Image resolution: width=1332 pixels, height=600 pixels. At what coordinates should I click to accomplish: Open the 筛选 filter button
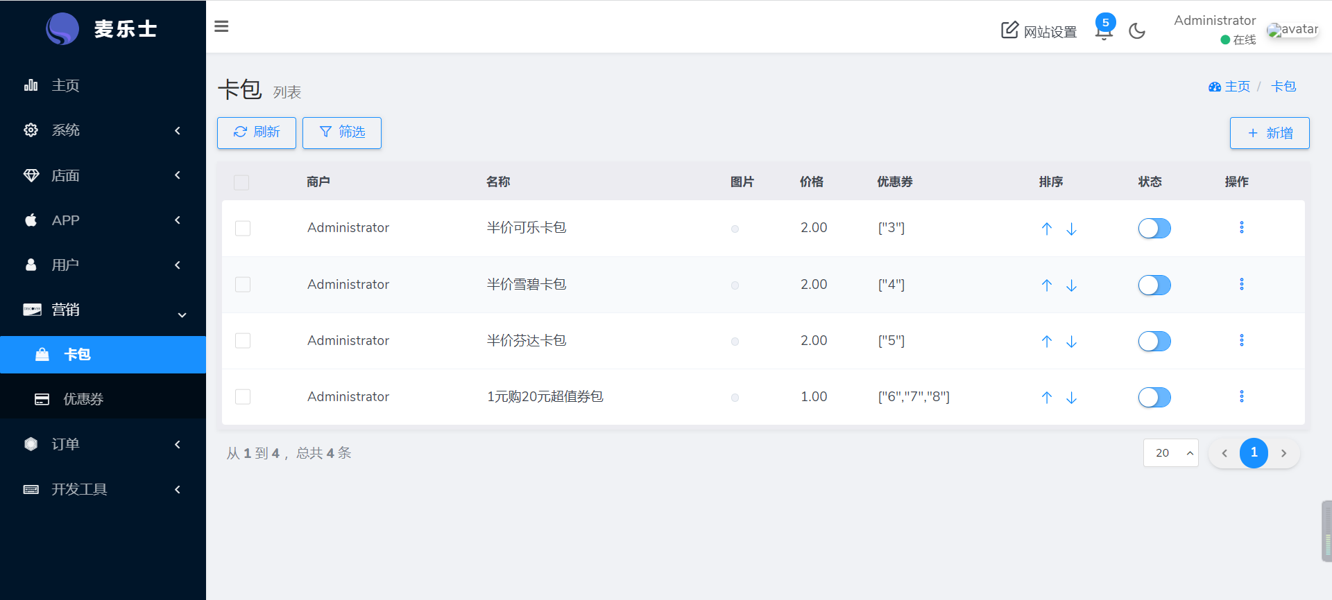coord(342,132)
